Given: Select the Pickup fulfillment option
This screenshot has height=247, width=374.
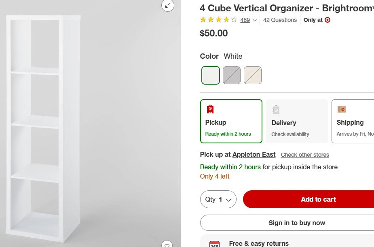Looking at the screenshot, I should pyautogui.click(x=231, y=121).
